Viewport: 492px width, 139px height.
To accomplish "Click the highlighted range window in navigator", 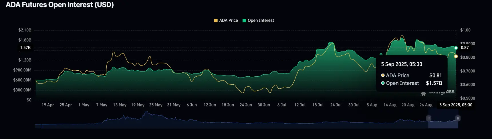I will pyautogui.click(x=443, y=122).
